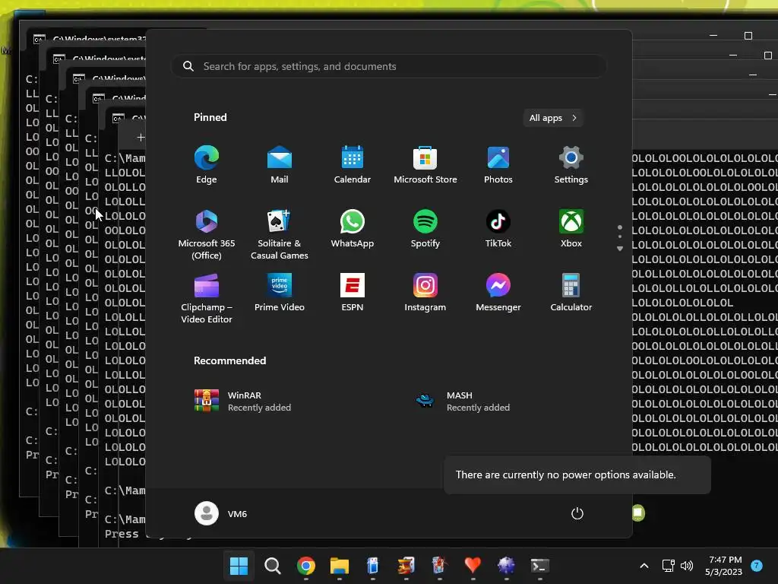Show All apps list
Screen dimensions: 778x584
(x=553, y=118)
